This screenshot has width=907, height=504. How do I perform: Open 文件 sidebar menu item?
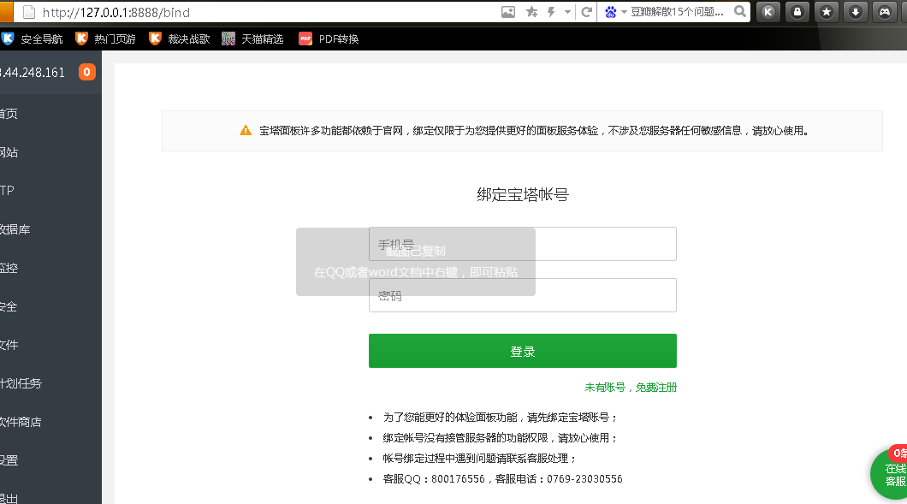[9, 345]
